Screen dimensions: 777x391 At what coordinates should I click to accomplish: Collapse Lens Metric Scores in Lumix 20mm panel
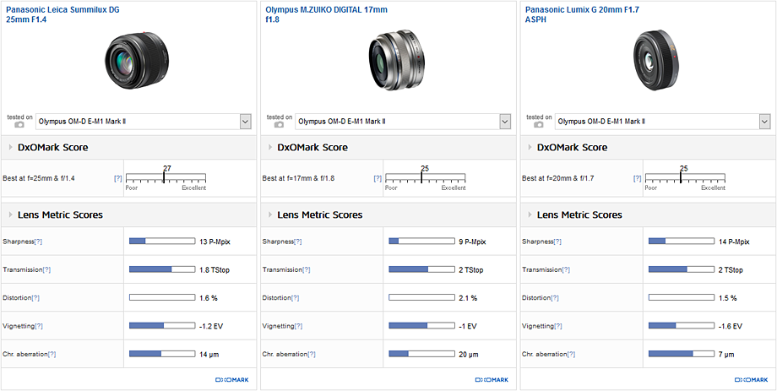coord(530,215)
